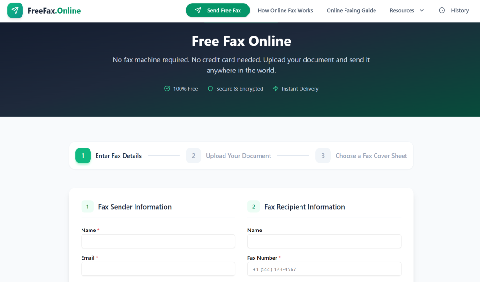480x282 pixels.
Task: Click the recipient Fax Number field
Action: [324, 269]
